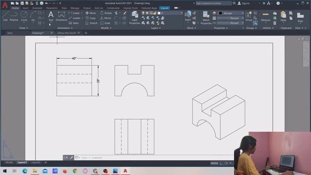Image resolution: width=311 pixels, height=175 pixels.
Task: Switch to the Layout2 tab
Action: click(35, 162)
